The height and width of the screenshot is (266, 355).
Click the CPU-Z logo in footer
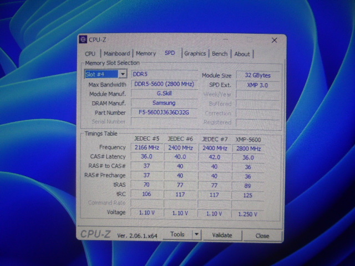(x=95, y=234)
